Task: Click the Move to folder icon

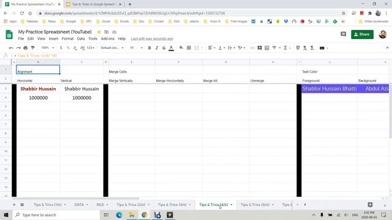Action: pos(107,32)
